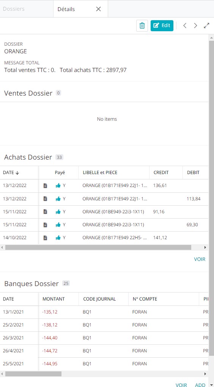This screenshot has width=214, height=387.
Task: Select bank row dated 13/1/2021
Action: pyautogui.click(x=104, y=312)
